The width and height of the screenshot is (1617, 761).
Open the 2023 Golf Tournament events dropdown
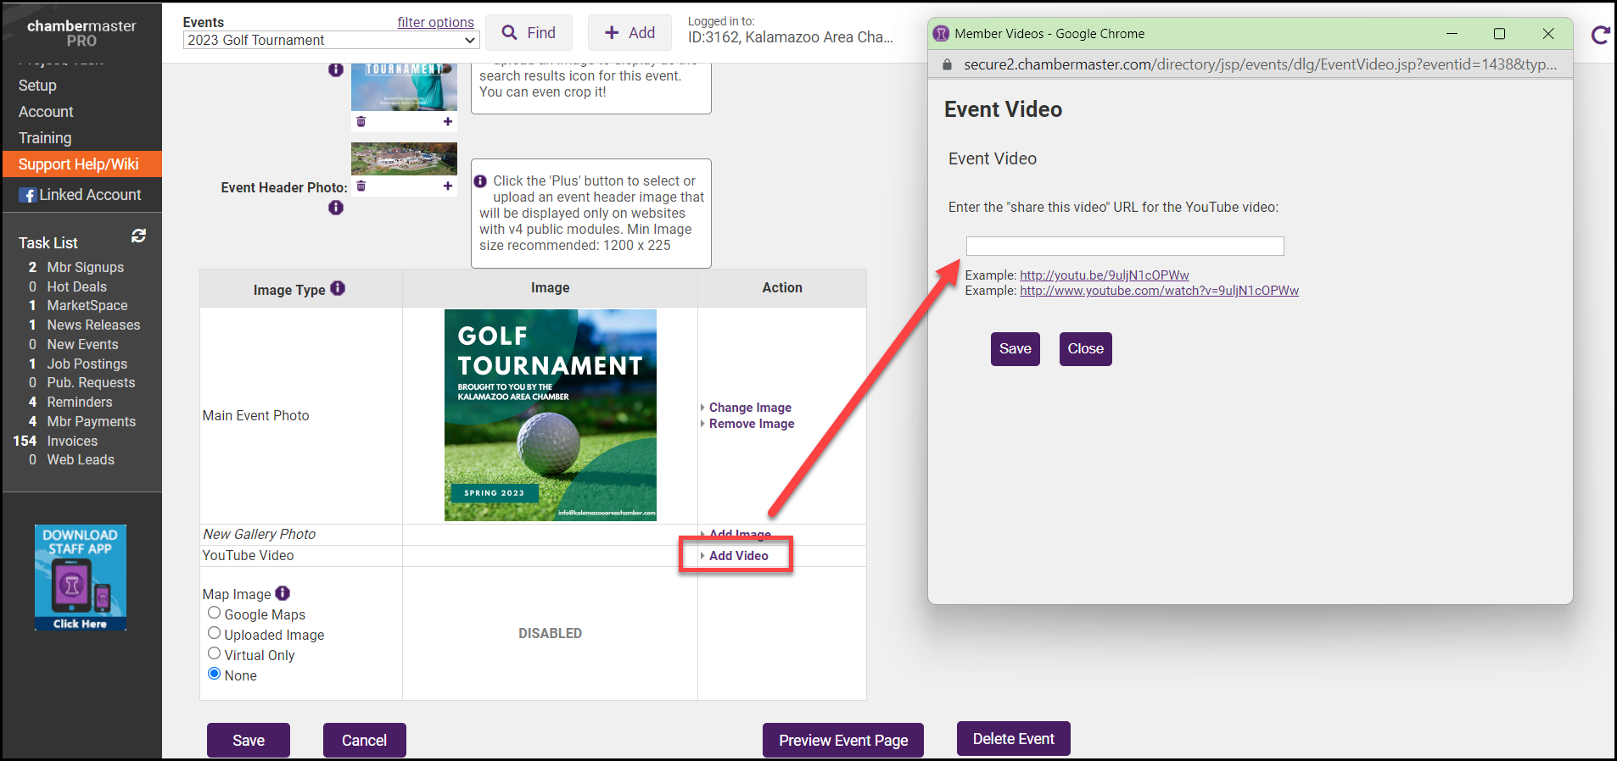click(331, 40)
